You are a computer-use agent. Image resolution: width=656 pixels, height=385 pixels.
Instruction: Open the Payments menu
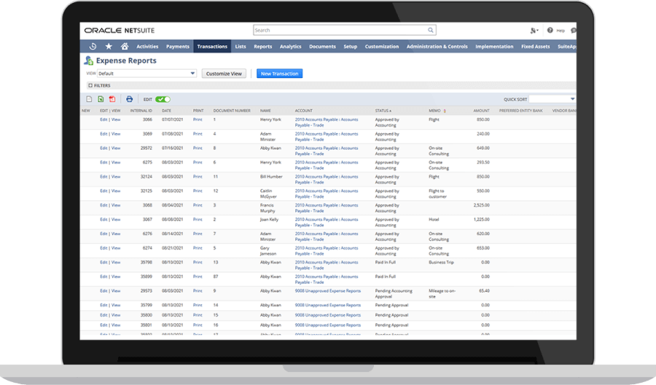click(x=178, y=47)
